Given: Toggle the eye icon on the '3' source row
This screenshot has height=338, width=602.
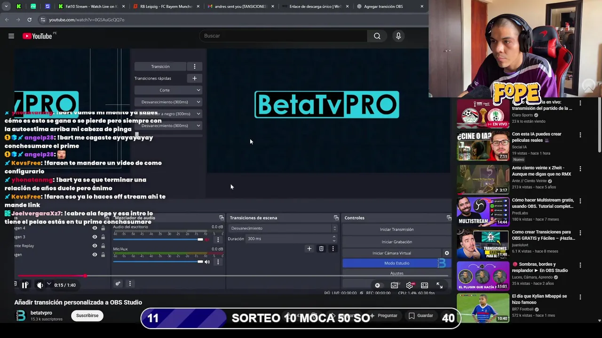Looking at the screenshot, I should pos(95,237).
